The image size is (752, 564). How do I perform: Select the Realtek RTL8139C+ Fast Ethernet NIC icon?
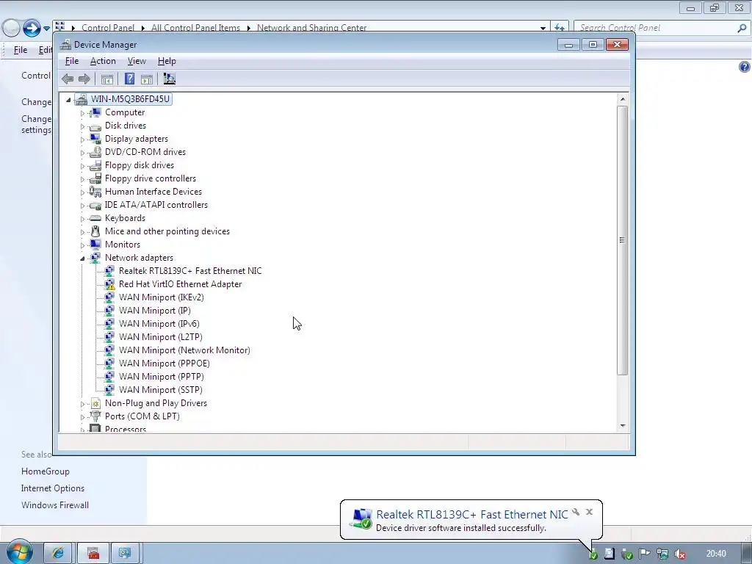pos(110,271)
